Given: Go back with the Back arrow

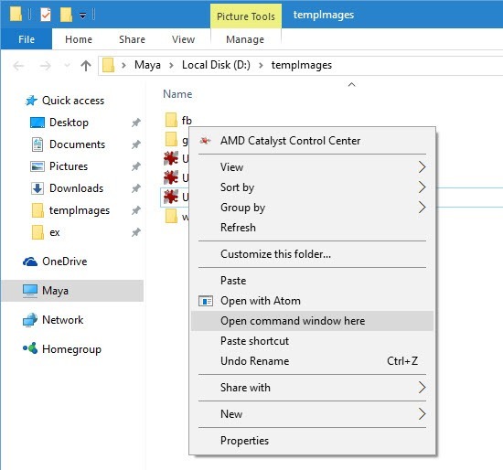Looking at the screenshot, I should click(18, 66).
